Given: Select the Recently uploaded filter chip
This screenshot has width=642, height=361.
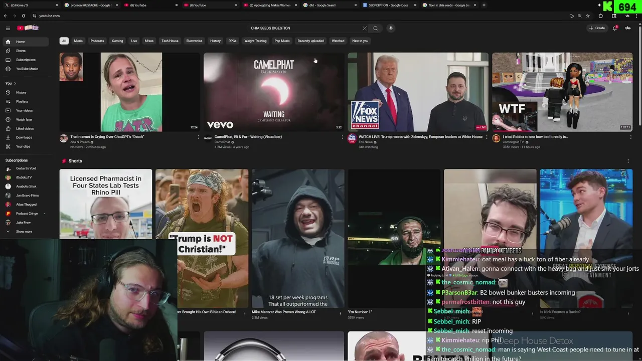Looking at the screenshot, I should click(310, 41).
